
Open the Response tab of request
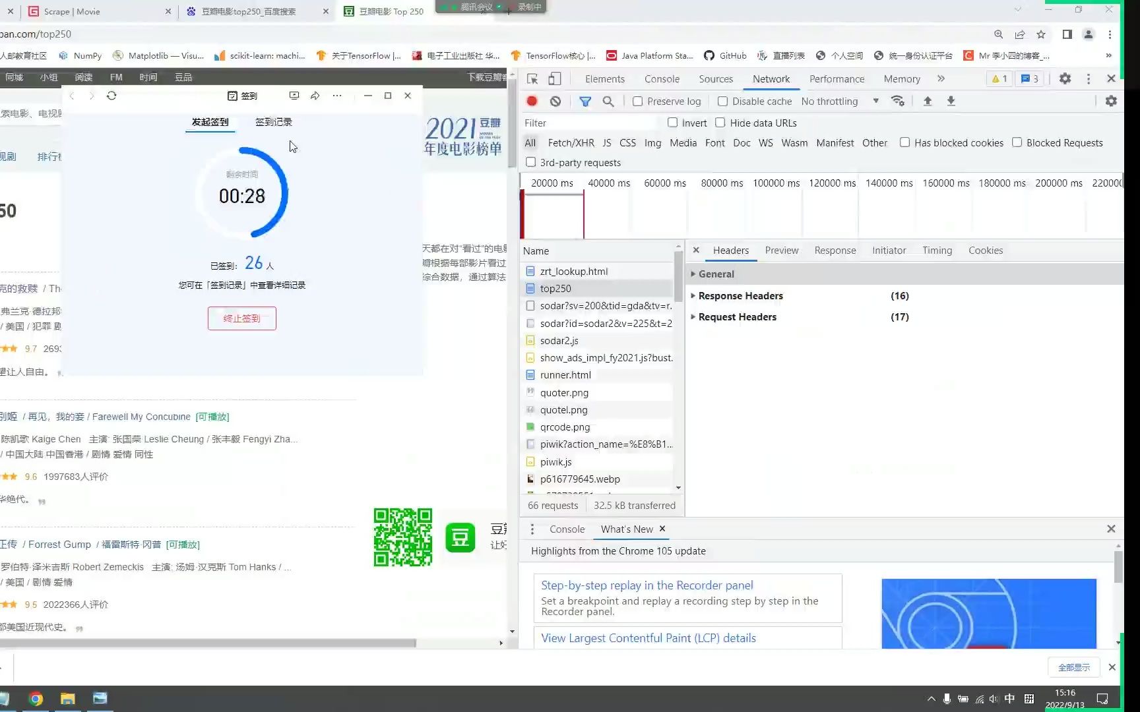(835, 251)
